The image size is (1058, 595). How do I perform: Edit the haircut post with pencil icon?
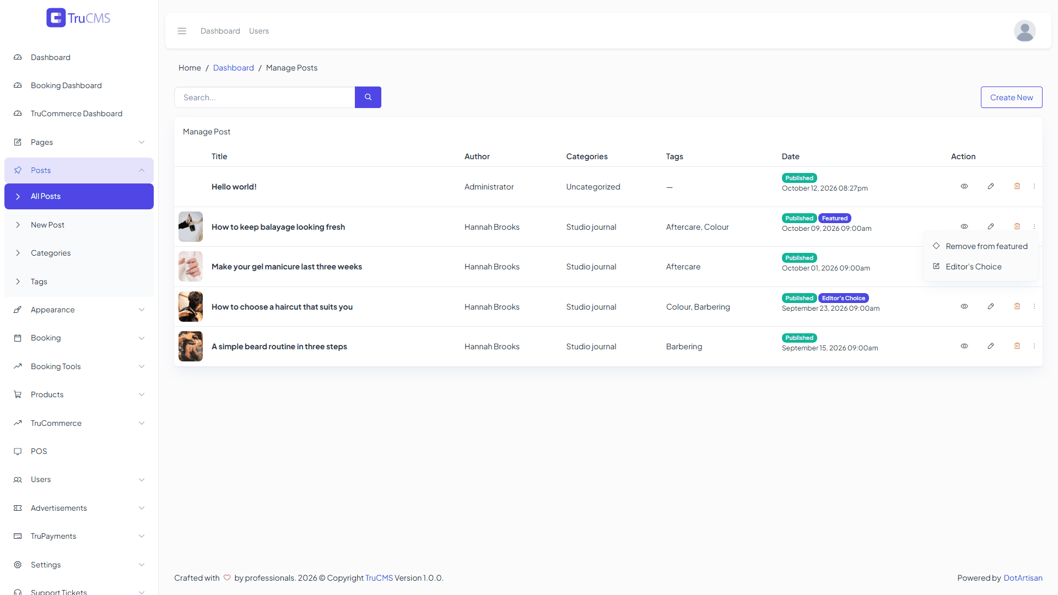(991, 306)
